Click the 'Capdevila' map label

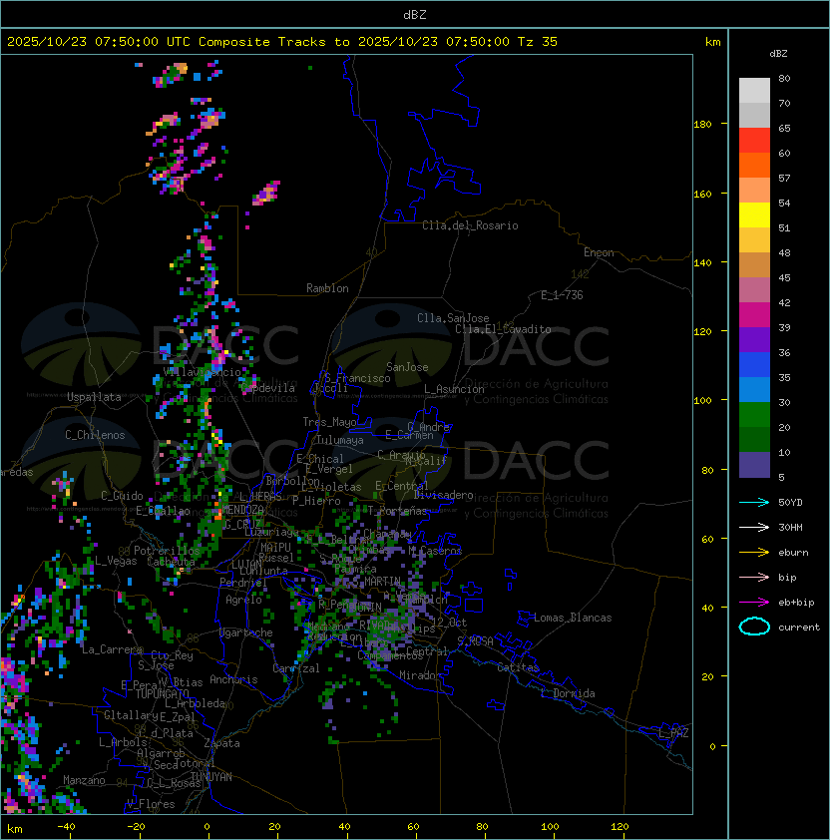[268, 388]
